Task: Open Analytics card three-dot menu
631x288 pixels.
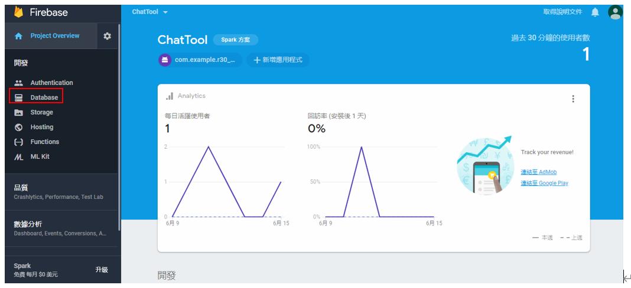Action: click(573, 99)
